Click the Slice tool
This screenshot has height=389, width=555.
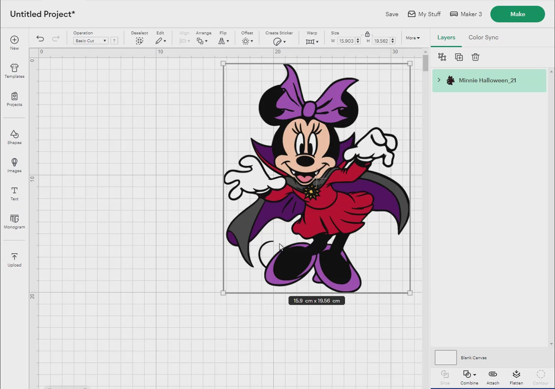(445, 377)
